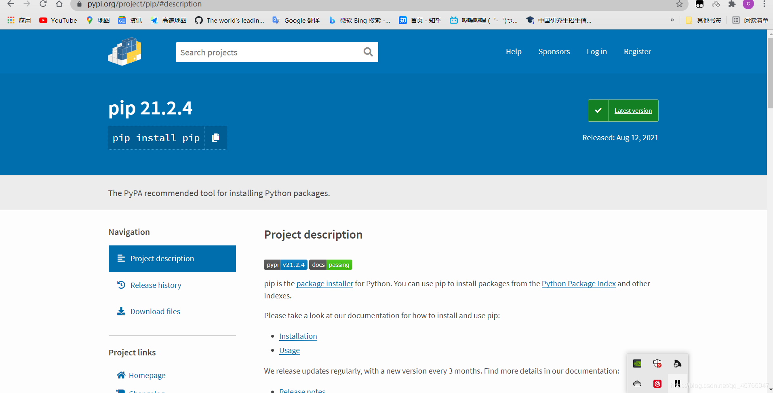
Task: Click the docs passing badge
Action: coord(331,265)
